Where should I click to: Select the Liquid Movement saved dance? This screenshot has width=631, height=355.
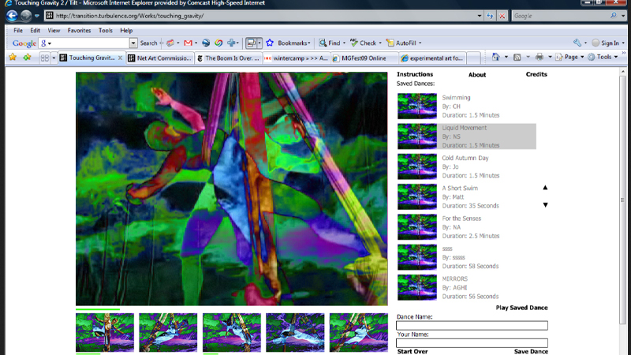[467, 136]
